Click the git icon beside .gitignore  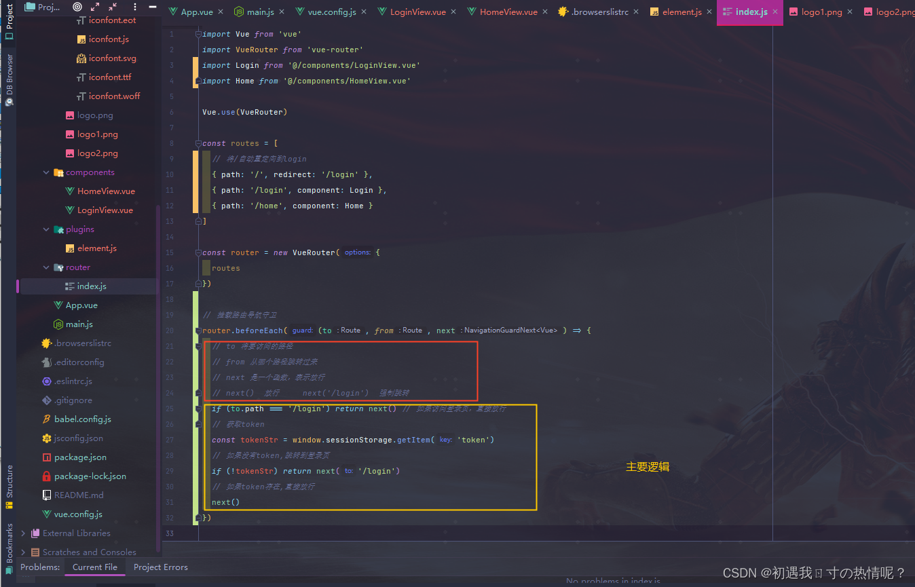point(47,400)
